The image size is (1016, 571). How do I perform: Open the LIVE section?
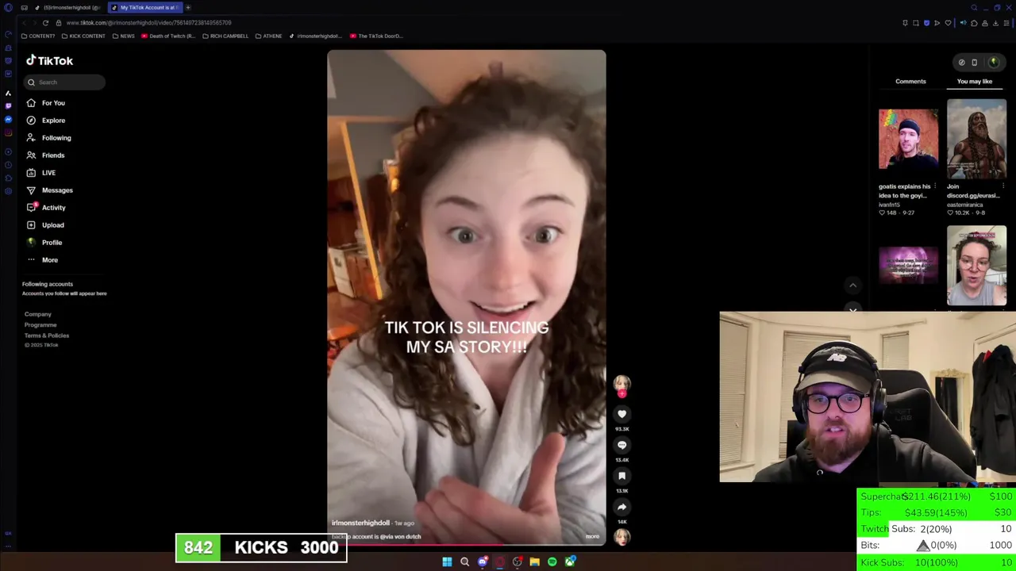[x=40, y=173]
